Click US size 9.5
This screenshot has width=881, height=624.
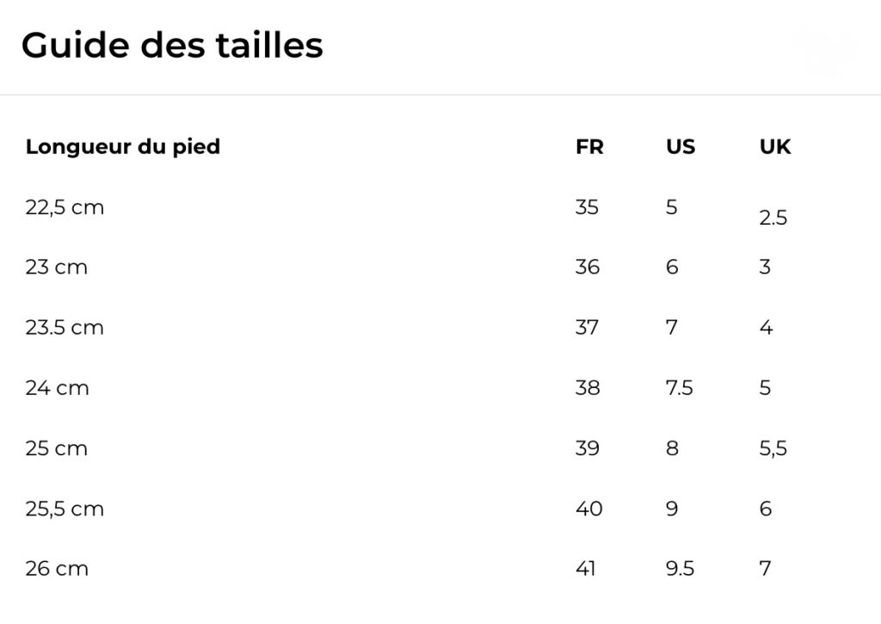[680, 569]
